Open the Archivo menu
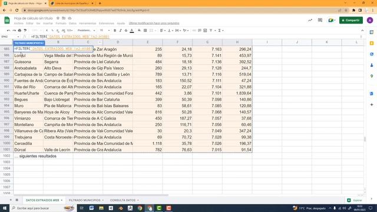 point(19,24)
